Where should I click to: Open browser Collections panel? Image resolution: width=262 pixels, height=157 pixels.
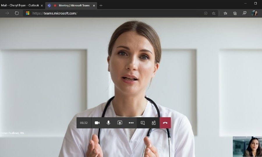235,13
